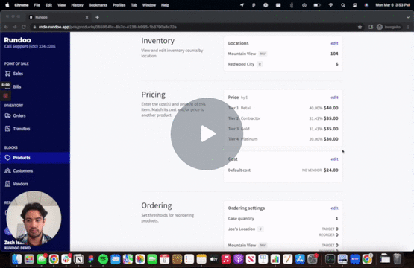Open a new tab with the plus button
Viewport: 414px width, 268px height.
coord(97,17)
